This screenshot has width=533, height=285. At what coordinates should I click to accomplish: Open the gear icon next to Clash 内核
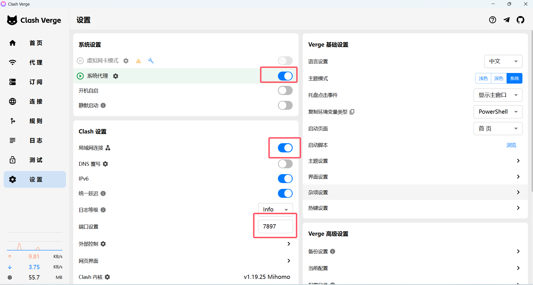click(x=107, y=277)
